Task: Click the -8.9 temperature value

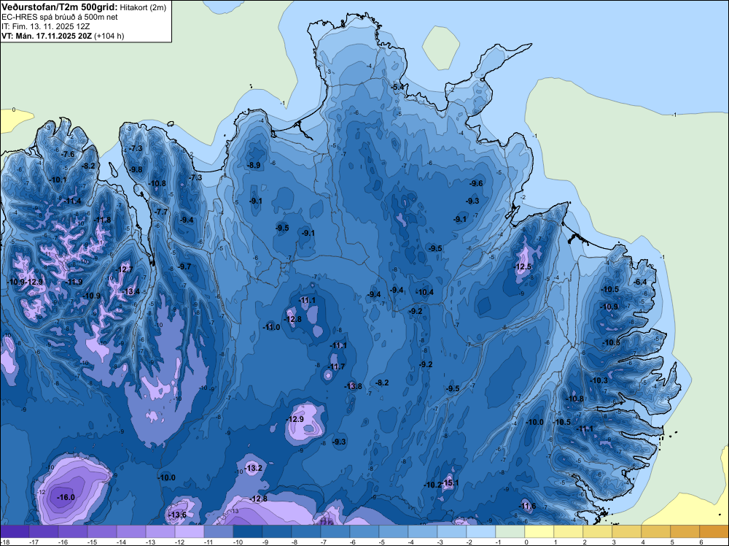Action: tap(254, 165)
